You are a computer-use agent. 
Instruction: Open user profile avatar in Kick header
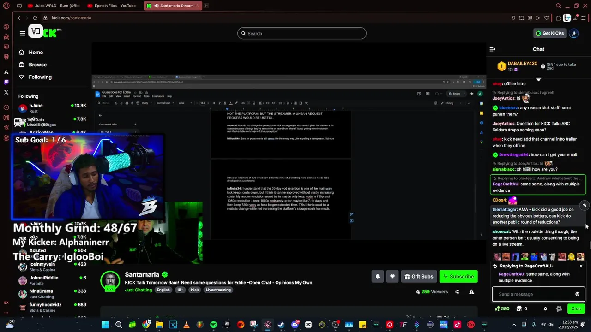(573, 33)
